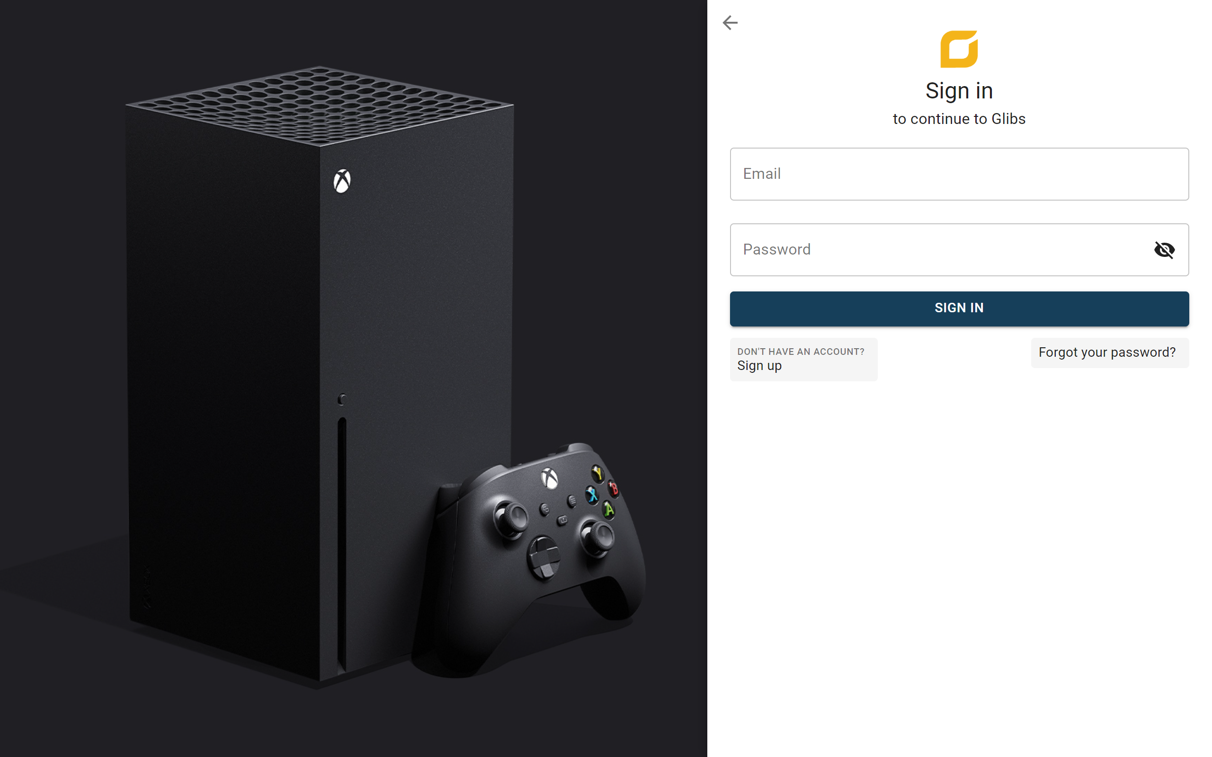Toggle password visibility eye icon
The height and width of the screenshot is (757, 1212).
(x=1164, y=249)
